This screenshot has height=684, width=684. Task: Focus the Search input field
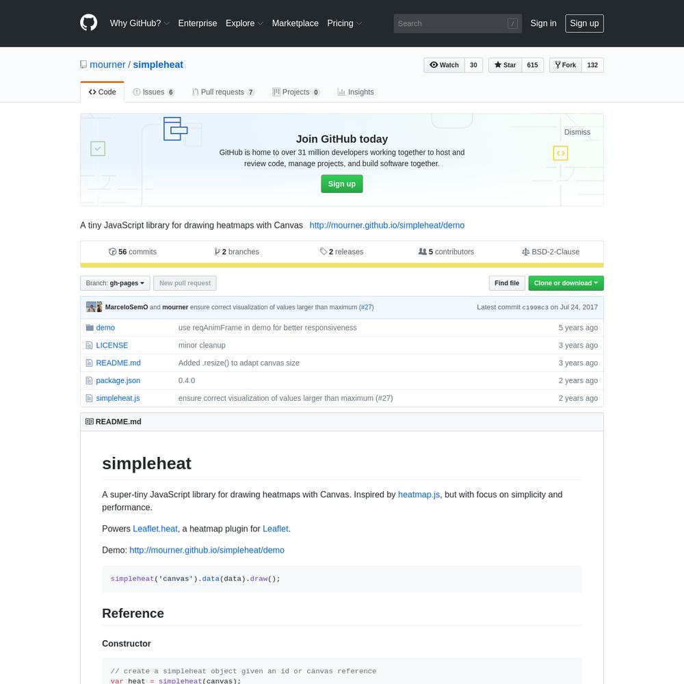pyautogui.click(x=458, y=23)
